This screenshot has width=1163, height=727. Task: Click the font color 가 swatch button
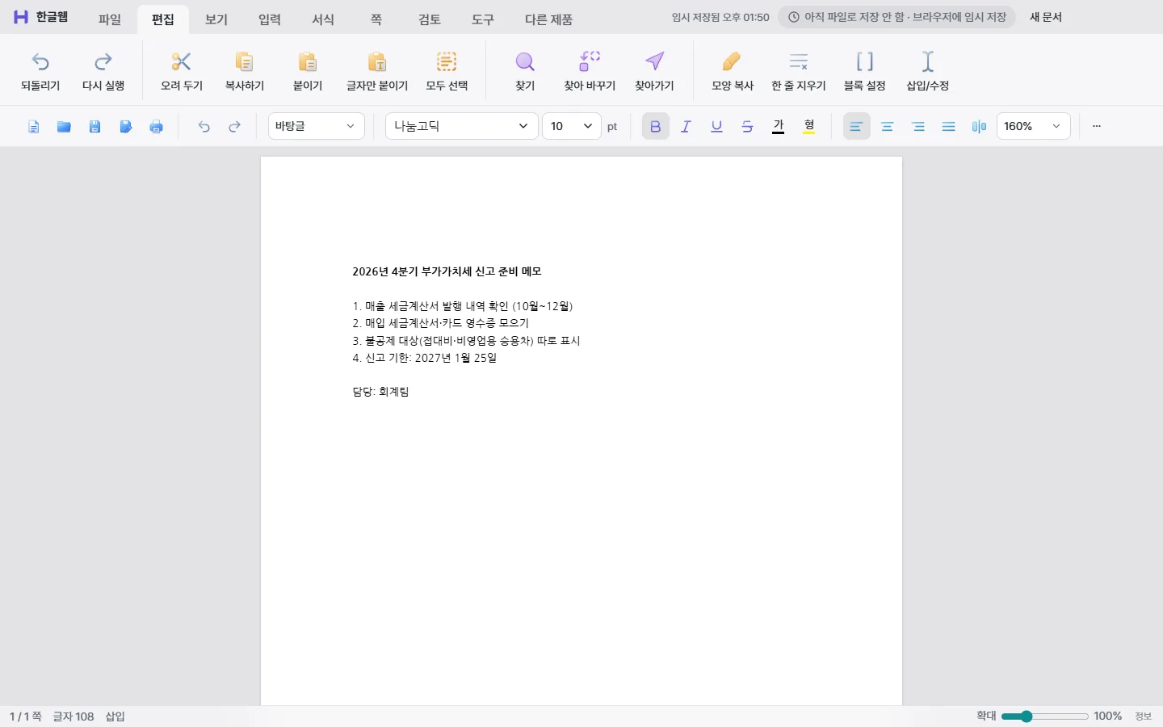pos(779,126)
